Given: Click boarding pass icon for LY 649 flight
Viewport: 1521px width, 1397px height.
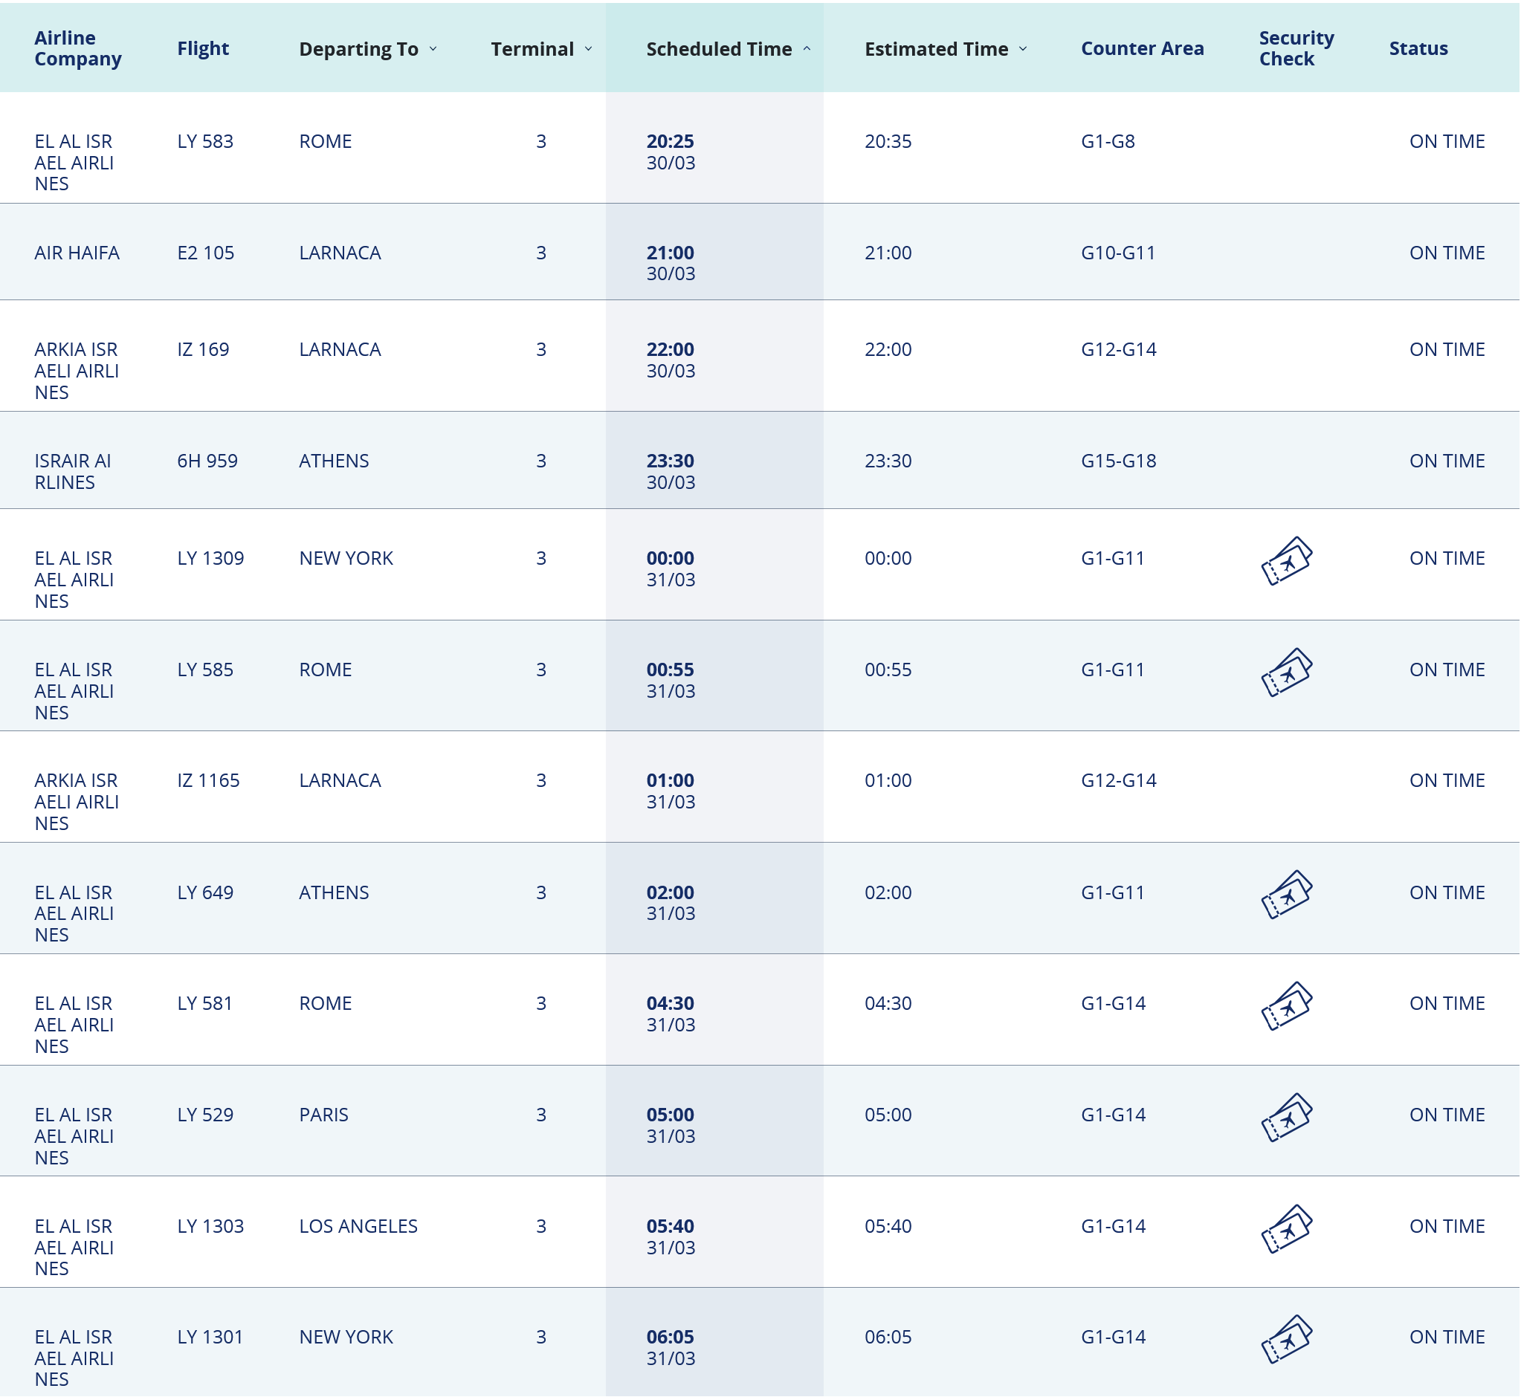Looking at the screenshot, I should pos(1287,894).
